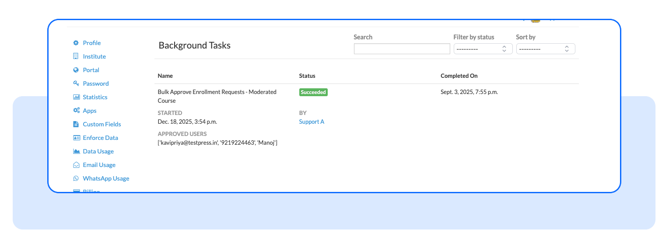Click the Custom Fields document icon
669x240 pixels.
(76, 124)
